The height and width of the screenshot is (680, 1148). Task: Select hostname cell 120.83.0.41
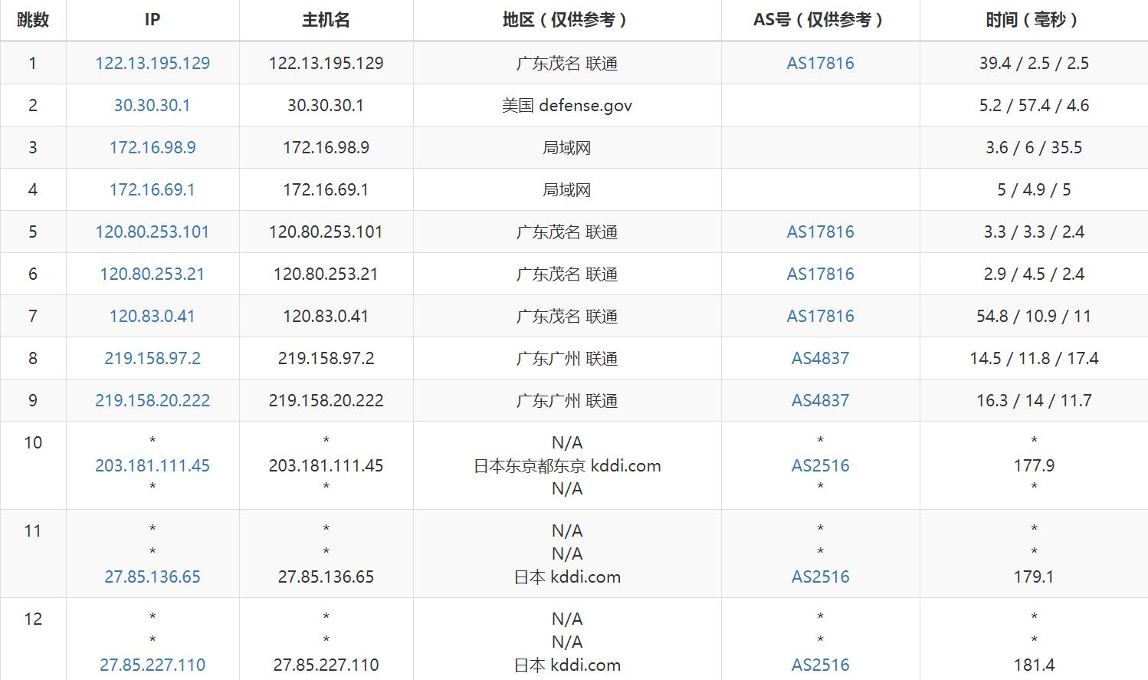(x=326, y=316)
